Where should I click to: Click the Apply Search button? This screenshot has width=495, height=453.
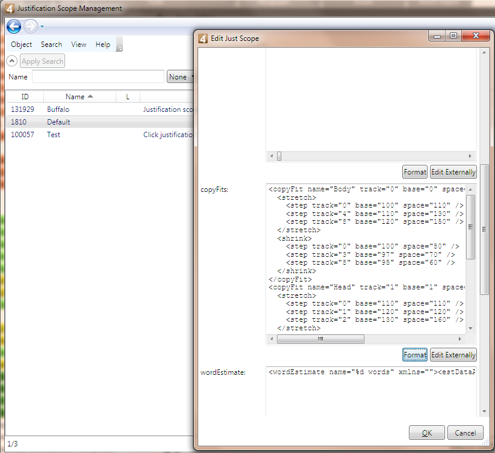[x=42, y=61]
